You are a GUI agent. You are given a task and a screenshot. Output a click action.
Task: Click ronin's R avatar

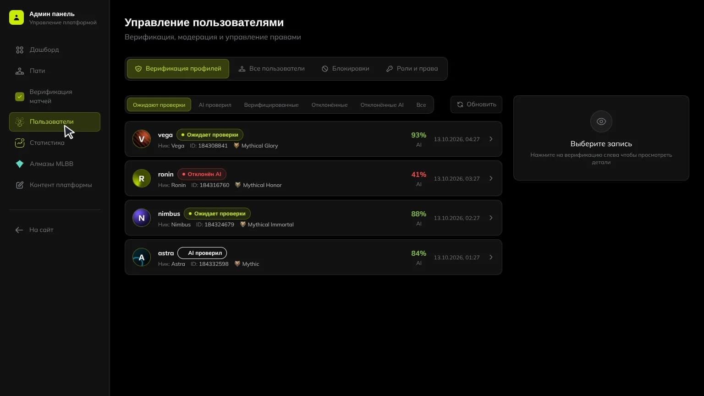(x=142, y=178)
